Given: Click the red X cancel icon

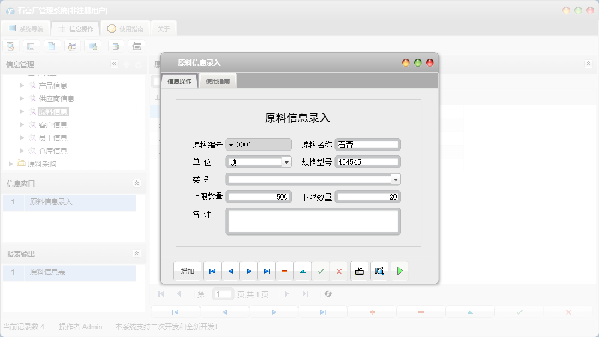Looking at the screenshot, I should 339,271.
